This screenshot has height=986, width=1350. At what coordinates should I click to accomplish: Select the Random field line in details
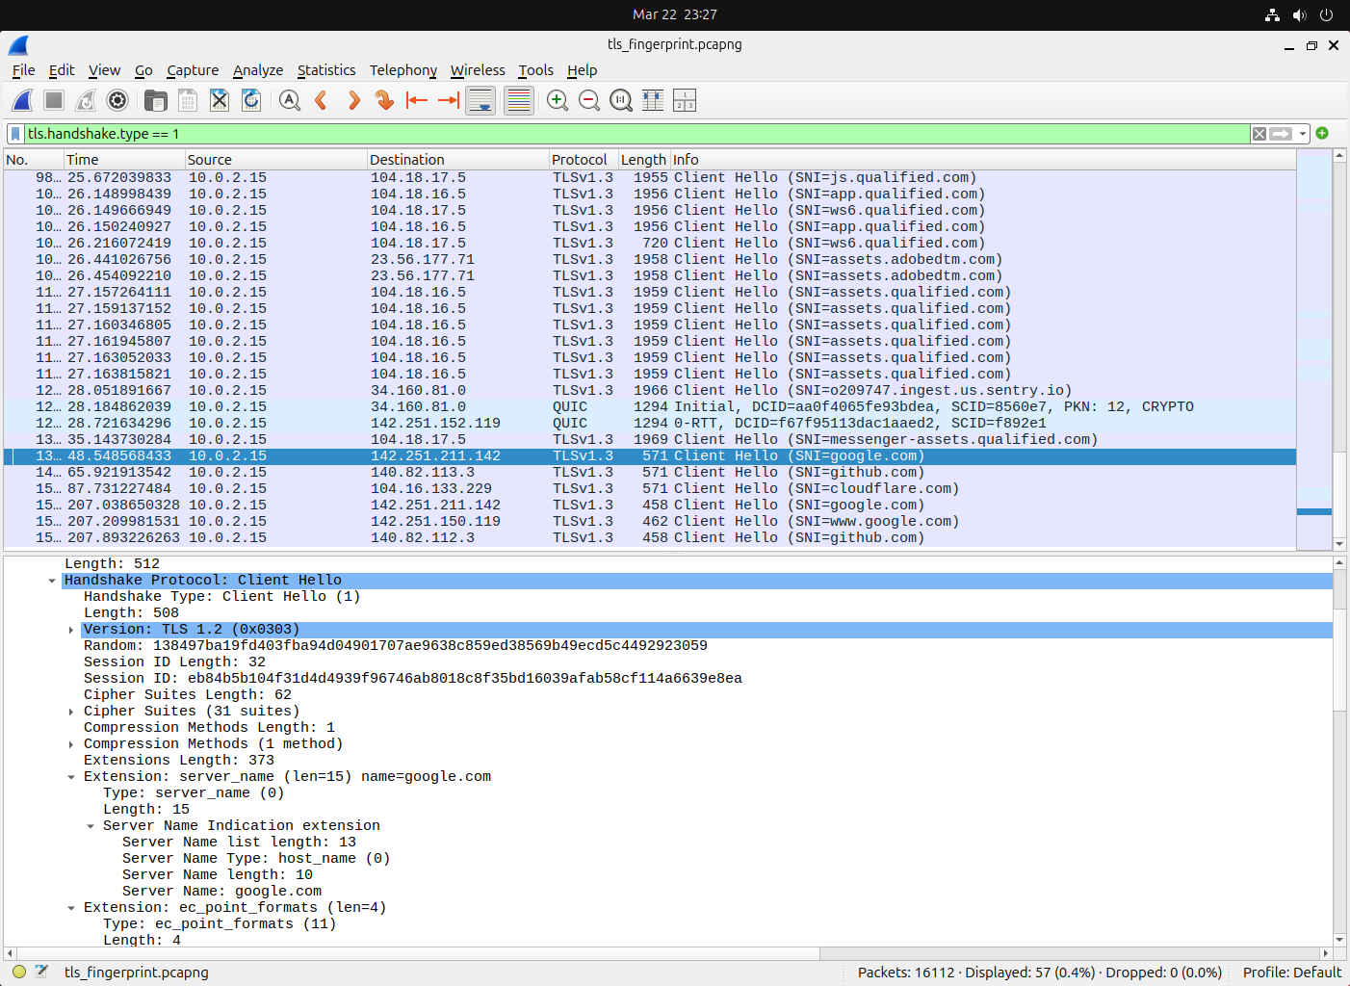point(396,646)
